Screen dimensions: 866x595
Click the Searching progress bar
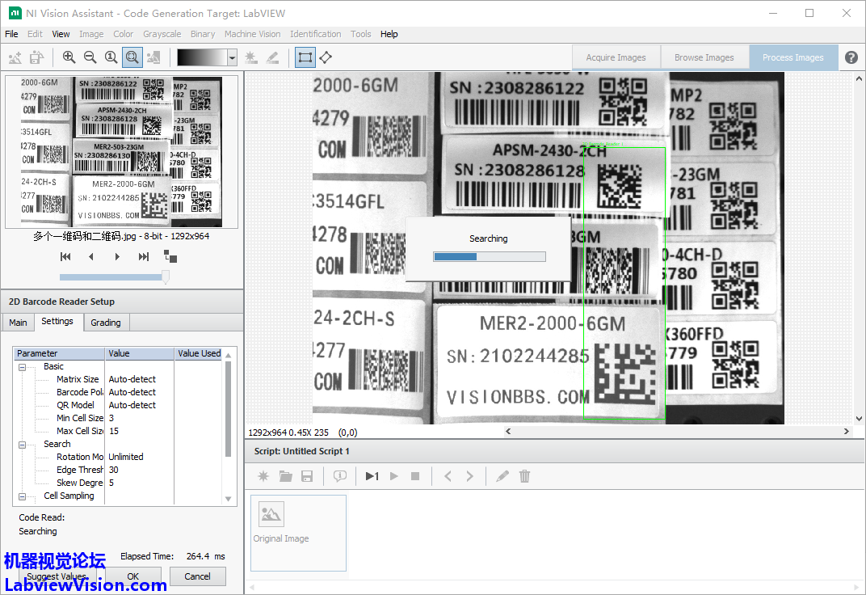[x=490, y=257]
